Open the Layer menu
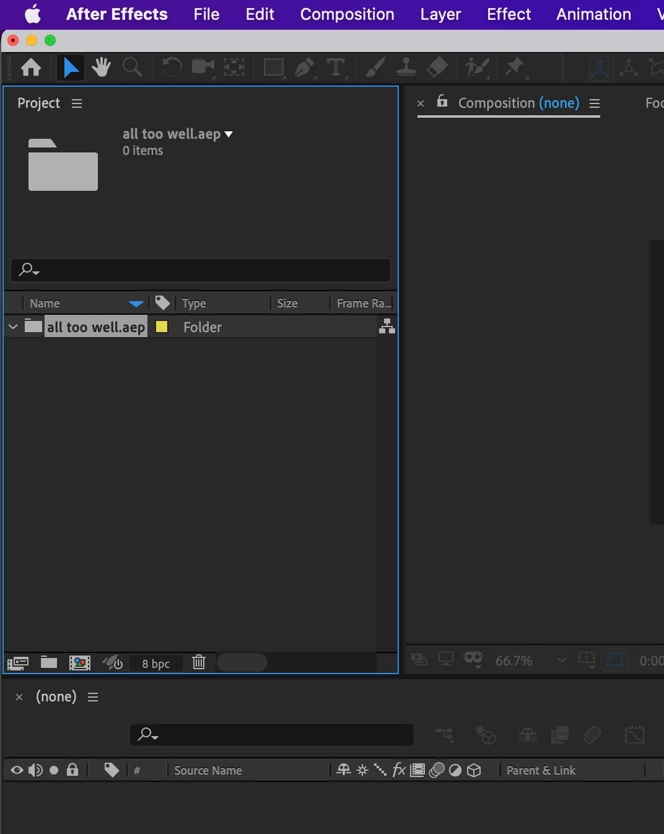 [x=440, y=14]
